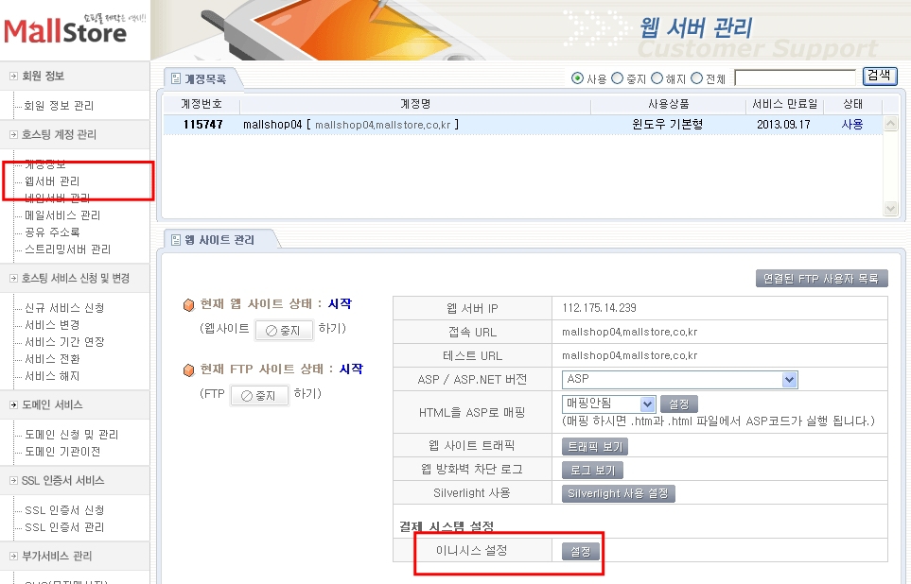Image resolution: width=911 pixels, height=584 pixels.
Task: Open the ASP / ASP.NET 버전 dropdown
Action: (680, 380)
